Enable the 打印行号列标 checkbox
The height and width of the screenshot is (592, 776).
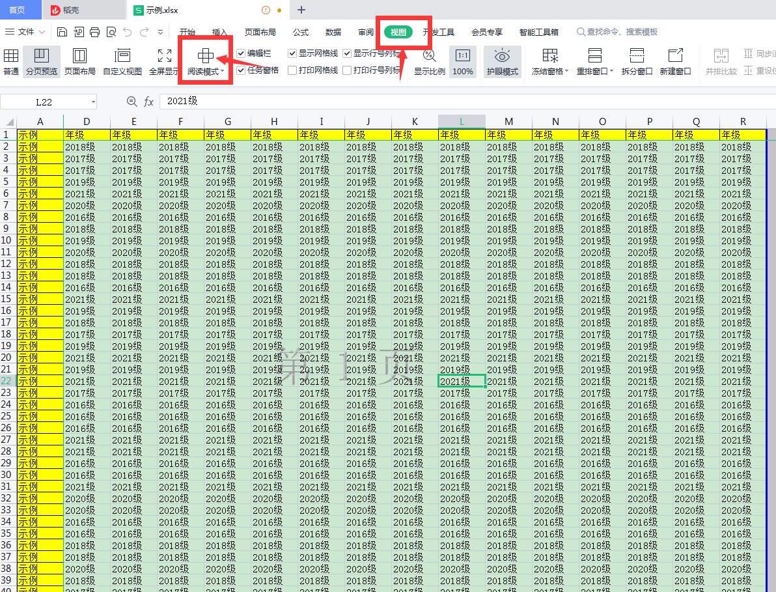347,70
